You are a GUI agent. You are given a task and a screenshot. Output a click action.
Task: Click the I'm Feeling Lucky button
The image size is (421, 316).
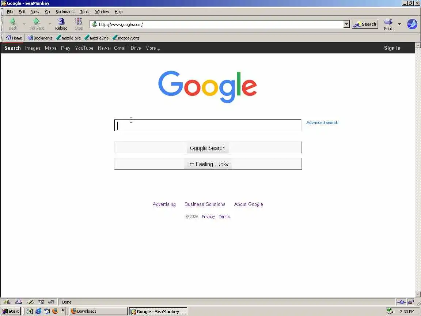pyautogui.click(x=208, y=164)
